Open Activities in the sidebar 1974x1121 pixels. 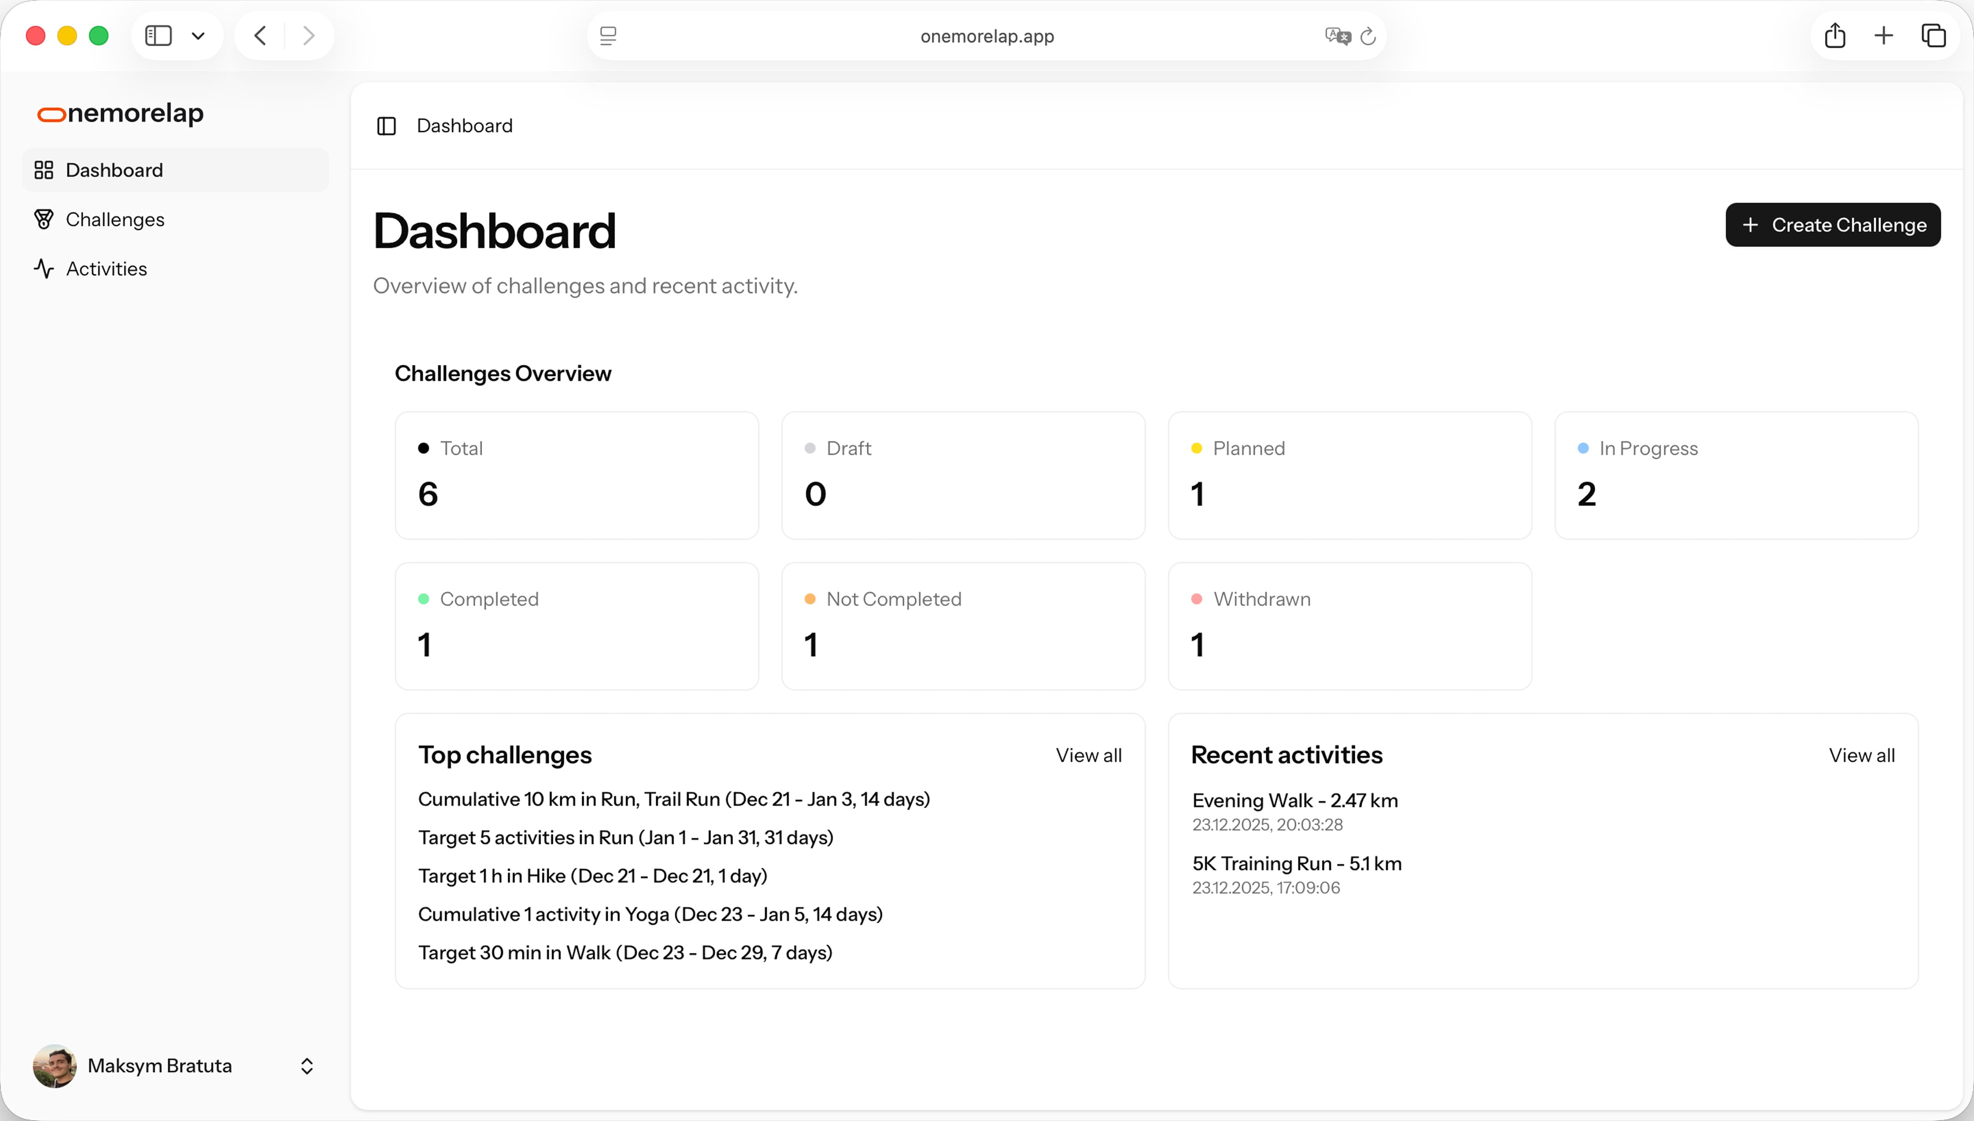pos(106,269)
